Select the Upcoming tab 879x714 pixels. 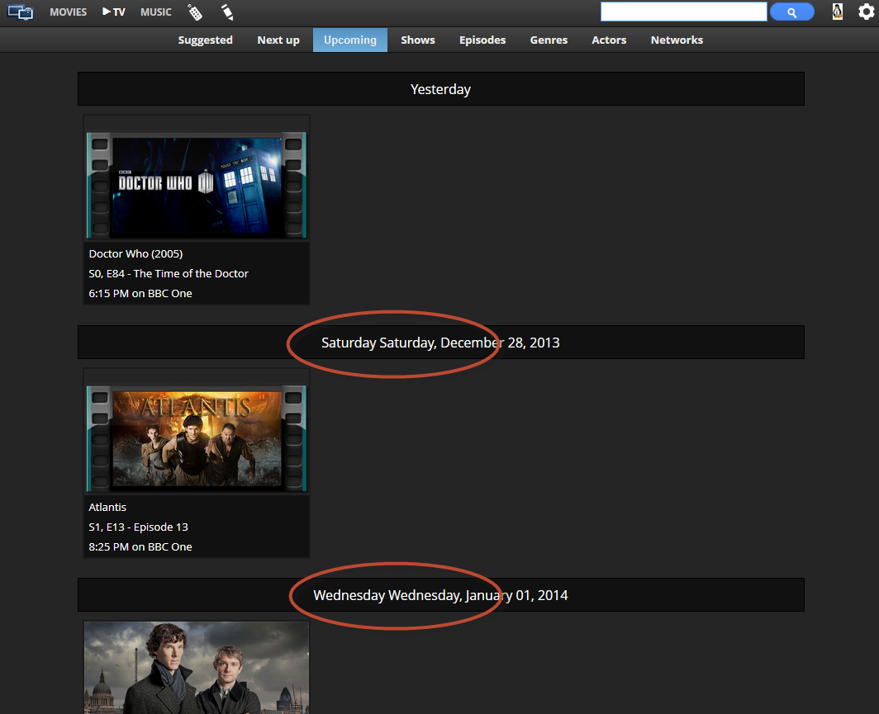tap(350, 40)
